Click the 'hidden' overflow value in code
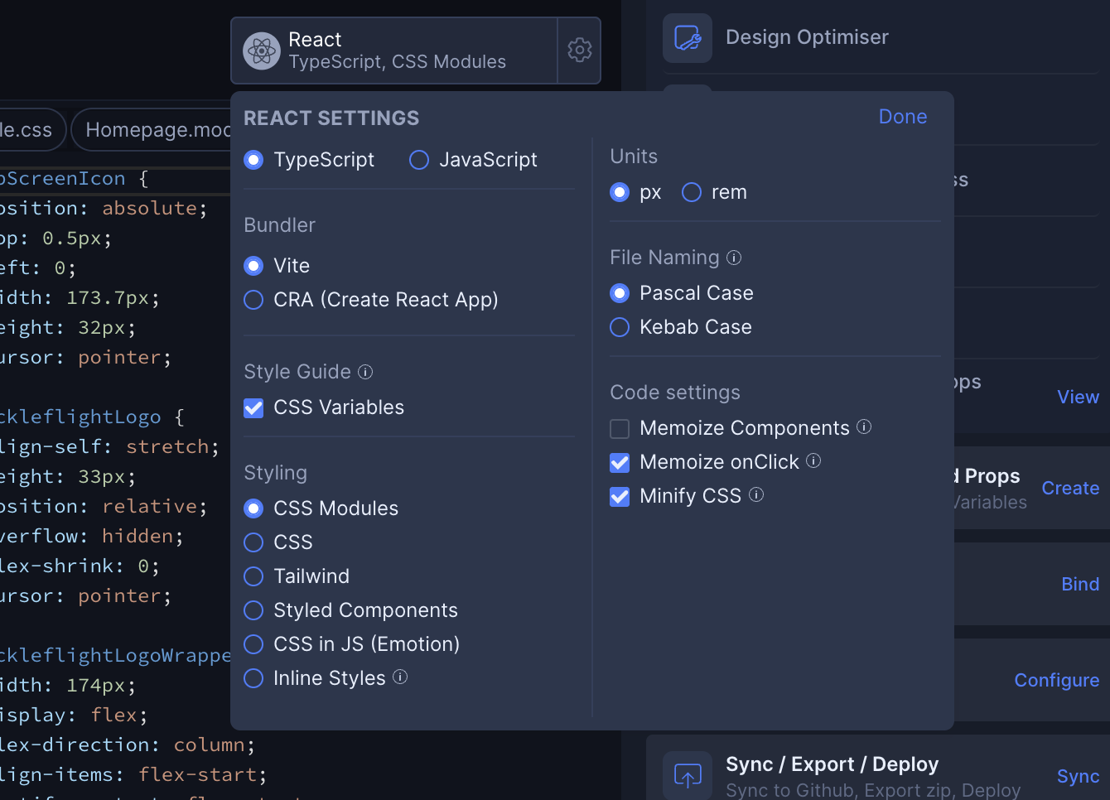 (x=138, y=536)
